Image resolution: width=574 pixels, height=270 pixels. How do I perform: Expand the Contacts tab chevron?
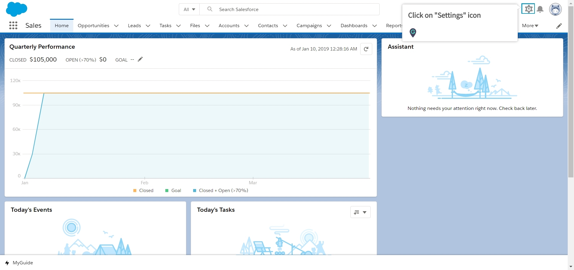[285, 26]
